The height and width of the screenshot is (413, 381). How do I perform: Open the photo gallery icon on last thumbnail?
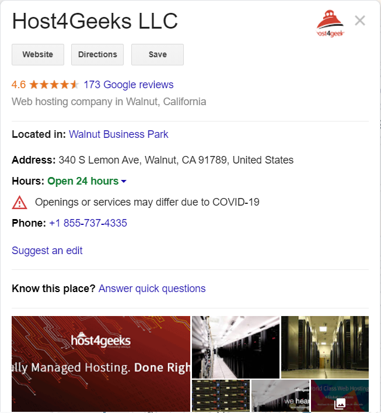pos(340,403)
